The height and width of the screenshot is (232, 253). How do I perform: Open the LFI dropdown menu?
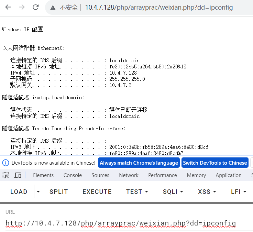coord(239,192)
